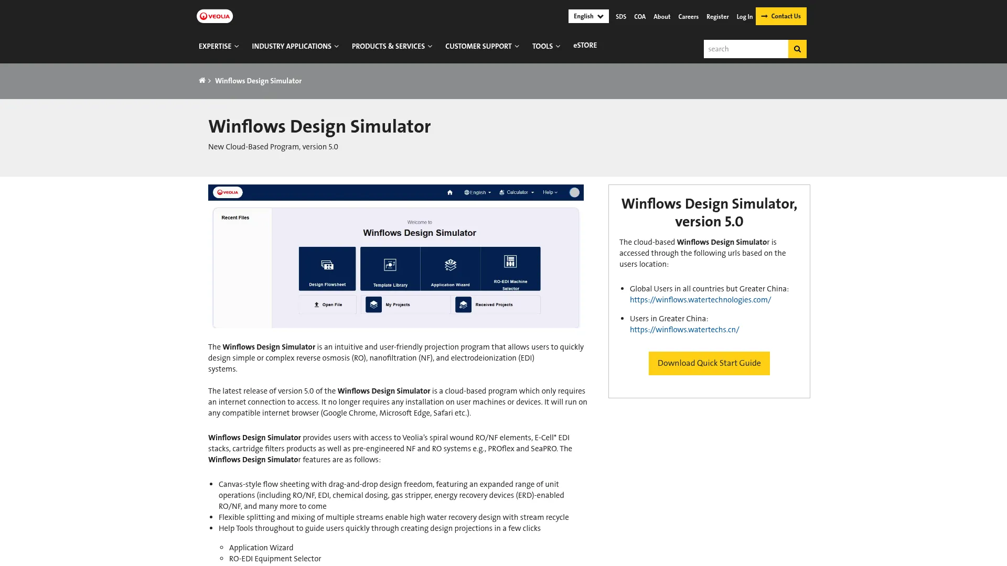Open the English language dropdown
Image resolution: width=1007 pixels, height=566 pixels.
588,16
